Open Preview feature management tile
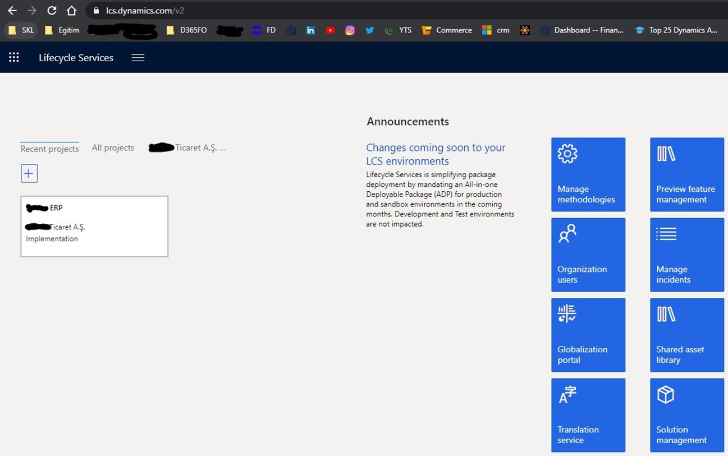 point(687,174)
